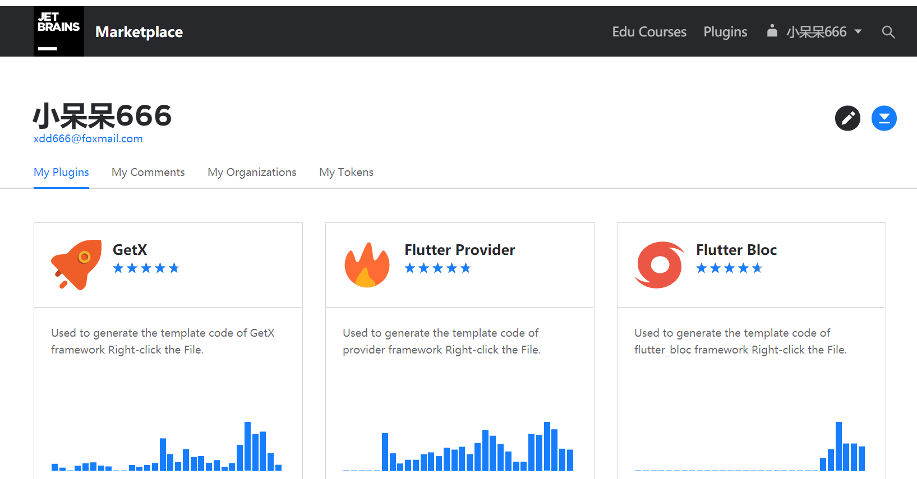Viewport: 917px width, 479px height.
Task: Select the My Tokens tab
Action: [346, 172]
